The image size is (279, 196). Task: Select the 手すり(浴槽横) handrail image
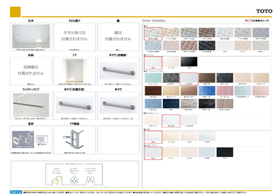(118, 70)
